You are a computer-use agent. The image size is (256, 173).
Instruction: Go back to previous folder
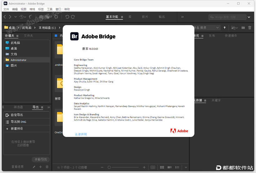pos(5,17)
